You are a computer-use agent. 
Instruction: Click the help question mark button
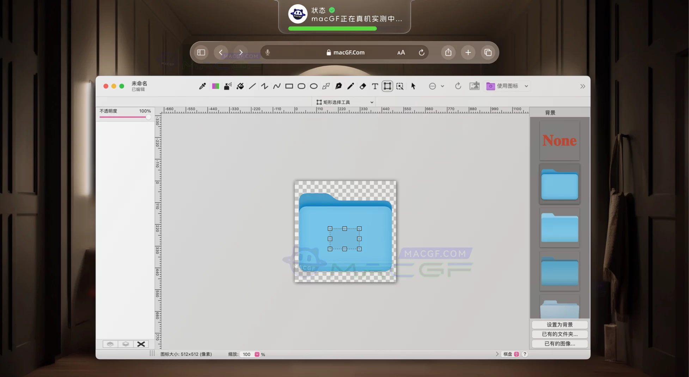point(525,354)
